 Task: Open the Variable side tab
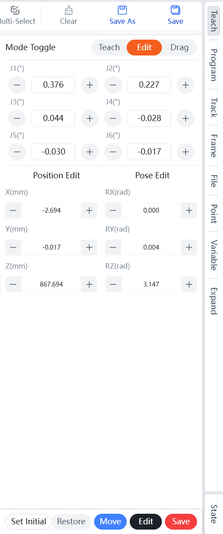click(214, 255)
